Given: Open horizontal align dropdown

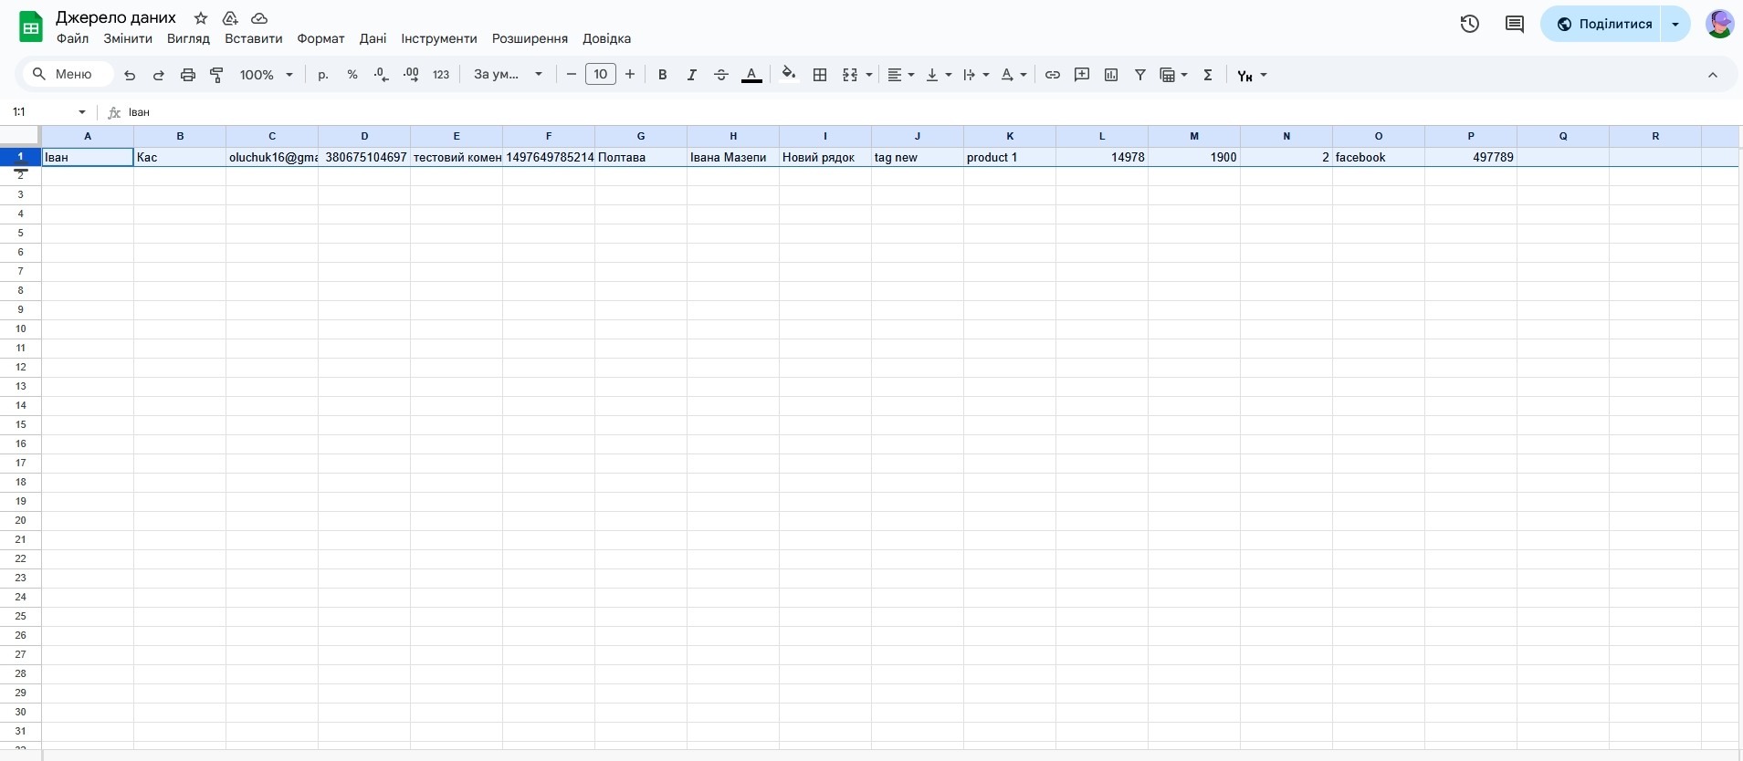Looking at the screenshot, I should coord(900,75).
